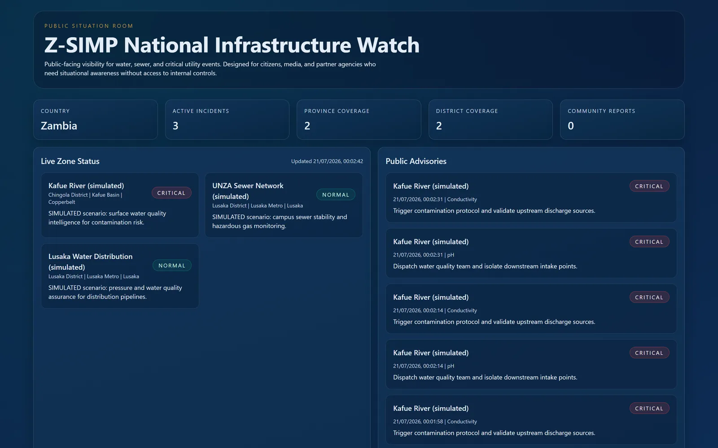Click CRITICAL badge on the 00:01:58 Conductivity advisory
This screenshot has width=718, height=448.
(649, 409)
